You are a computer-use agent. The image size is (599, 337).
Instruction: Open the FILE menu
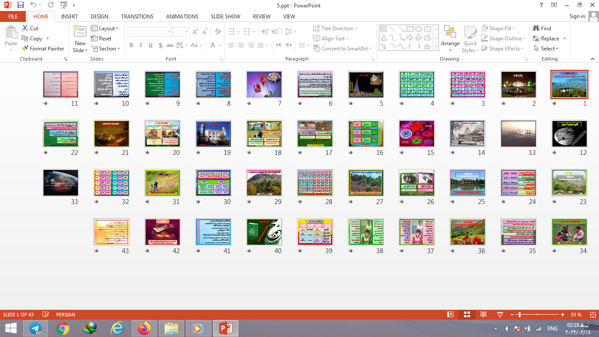click(13, 16)
